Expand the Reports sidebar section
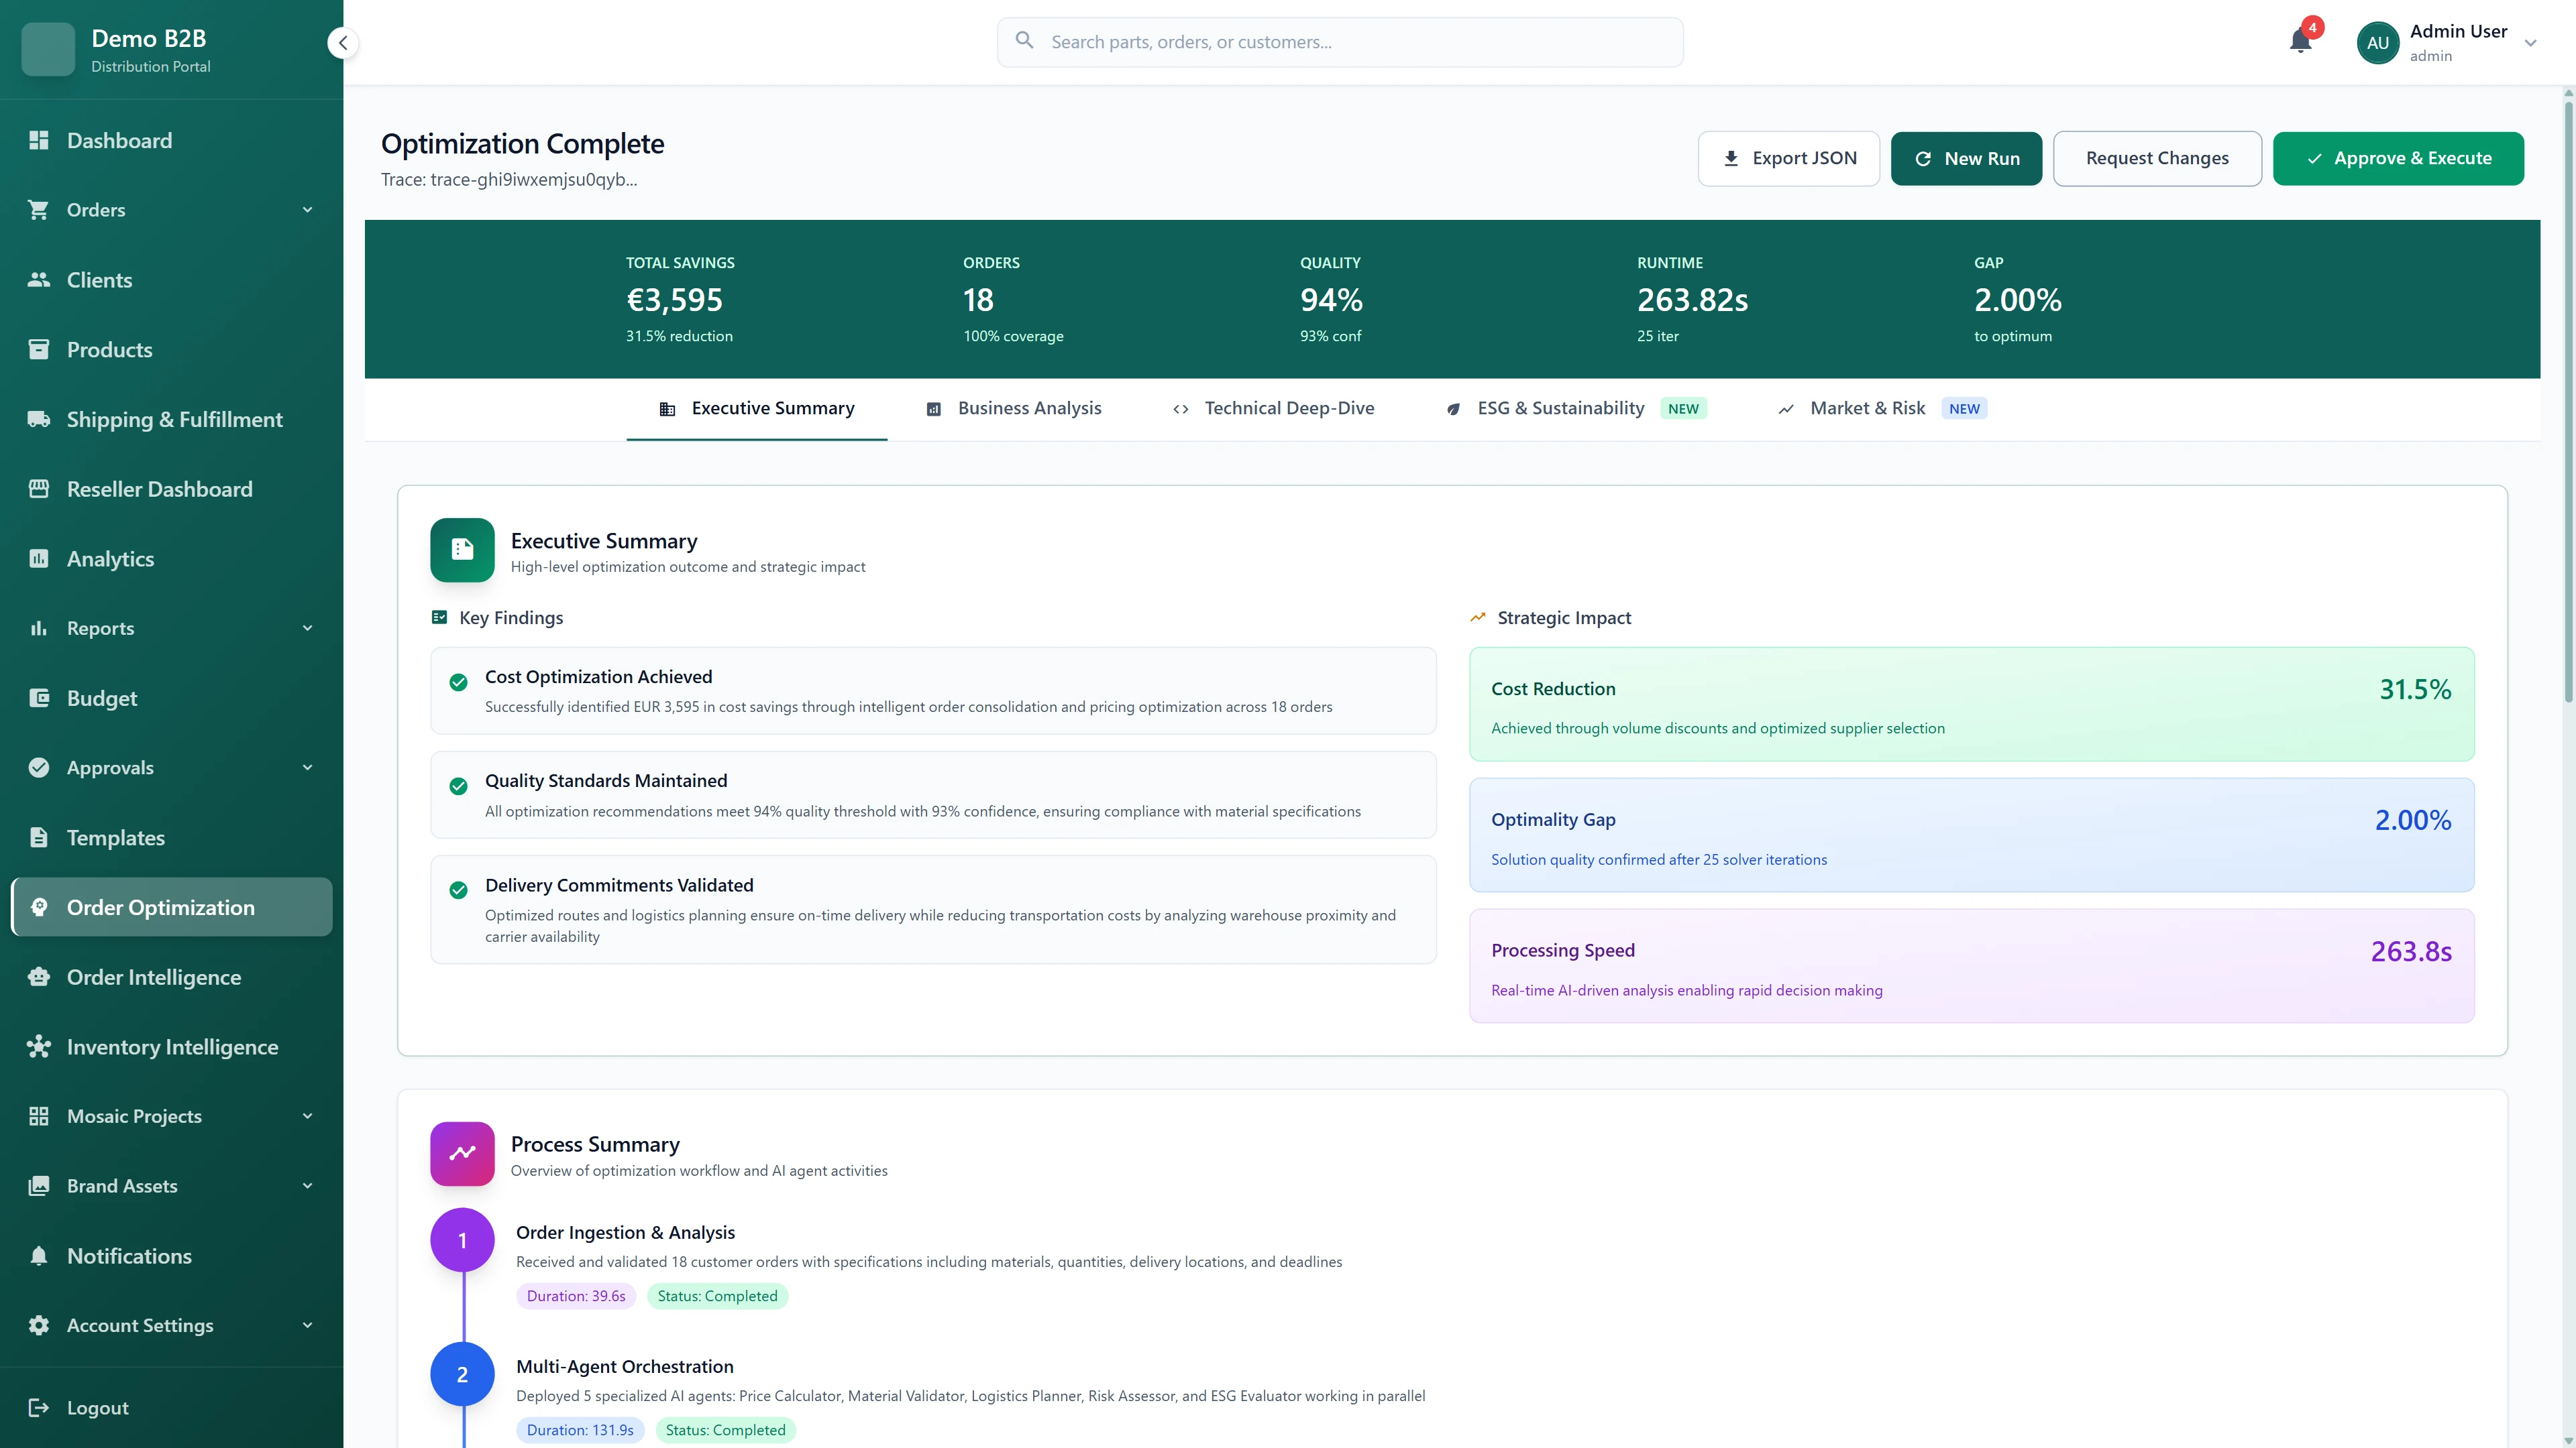The width and height of the screenshot is (2576, 1448). [x=307, y=627]
